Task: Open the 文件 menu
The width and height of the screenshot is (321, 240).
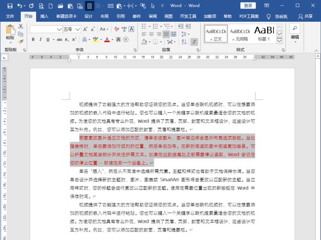Action: coord(10,16)
